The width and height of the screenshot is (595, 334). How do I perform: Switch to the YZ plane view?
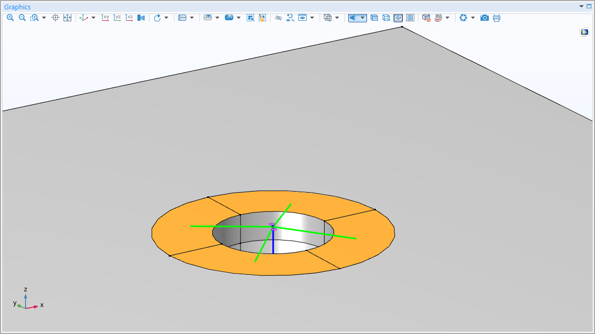pyautogui.click(x=117, y=18)
